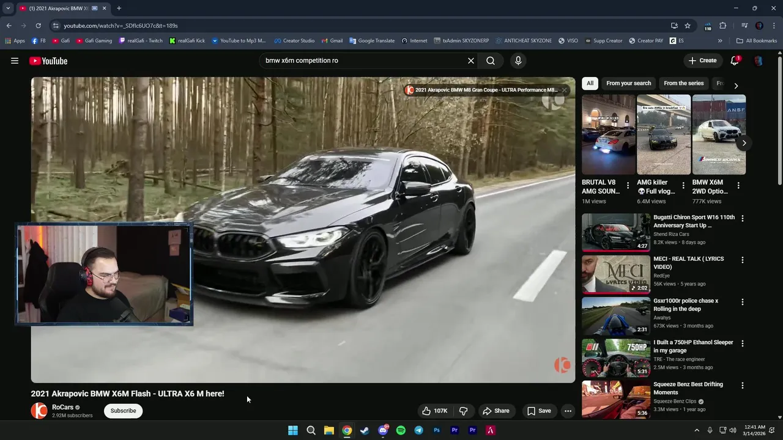The image size is (783, 440).
Task: Open options for MECI Real Talk video
Action: pyautogui.click(x=743, y=260)
